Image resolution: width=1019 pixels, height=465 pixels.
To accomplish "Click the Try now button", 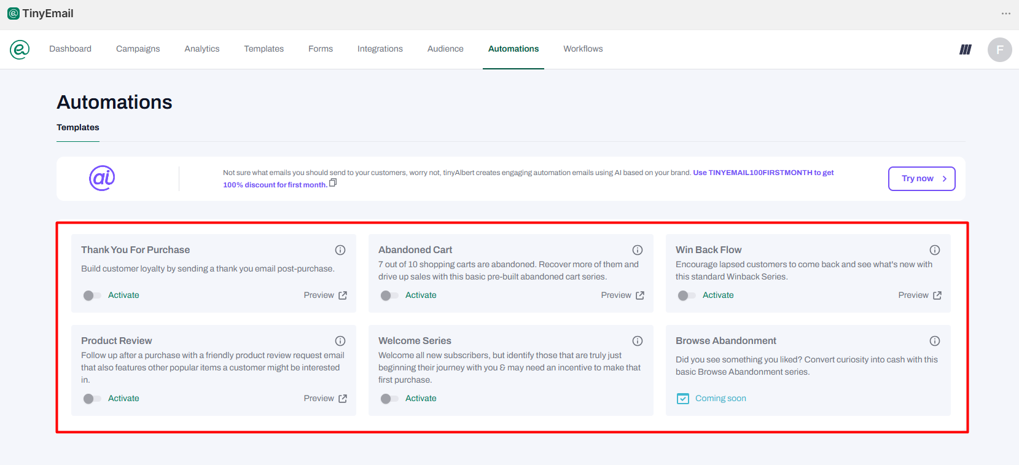I will click(922, 179).
